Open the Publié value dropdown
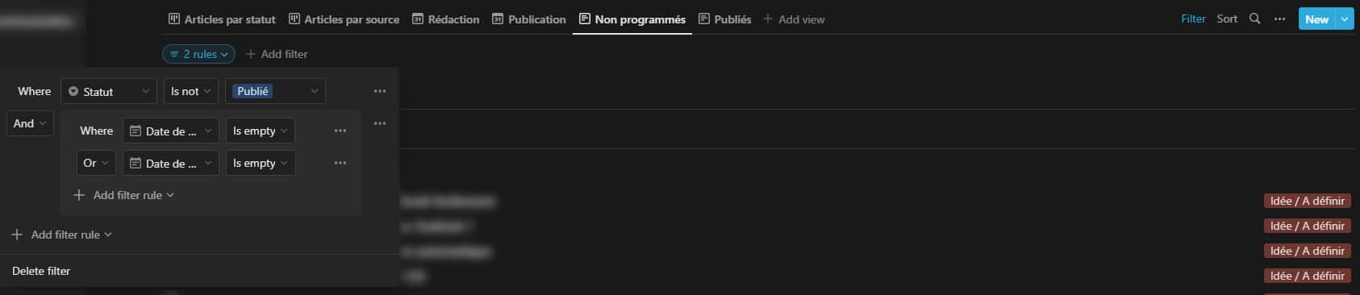The height and width of the screenshot is (295, 1360). (x=275, y=91)
